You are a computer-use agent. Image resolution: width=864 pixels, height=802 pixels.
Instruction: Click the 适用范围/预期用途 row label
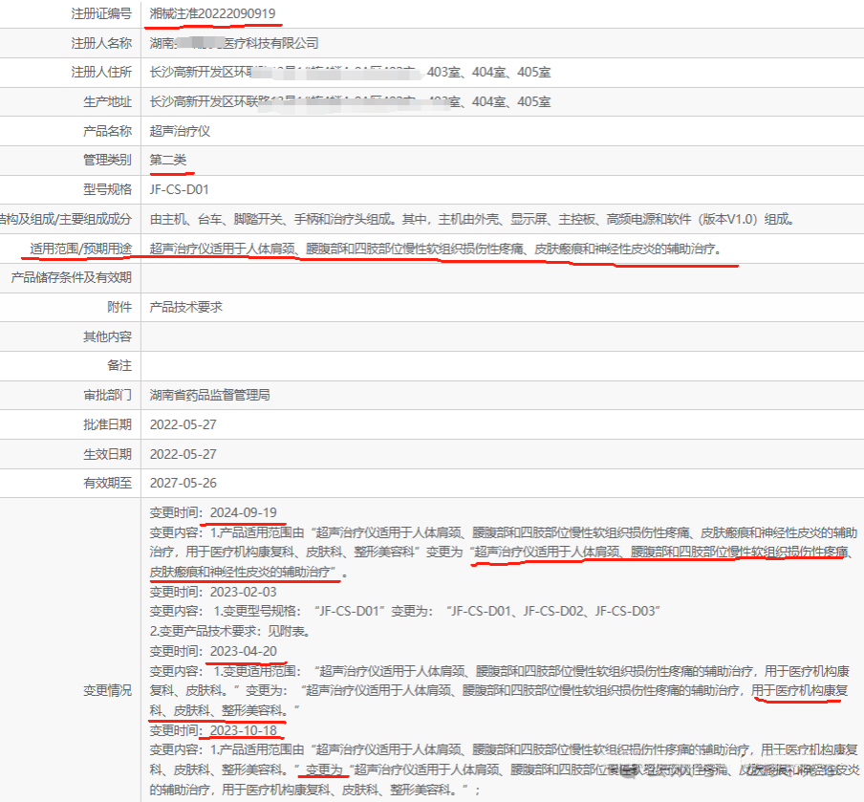[80, 249]
